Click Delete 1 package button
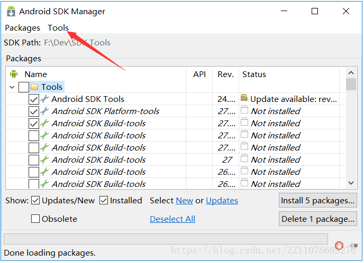Screen dimensions: 364x263 (x=318, y=219)
